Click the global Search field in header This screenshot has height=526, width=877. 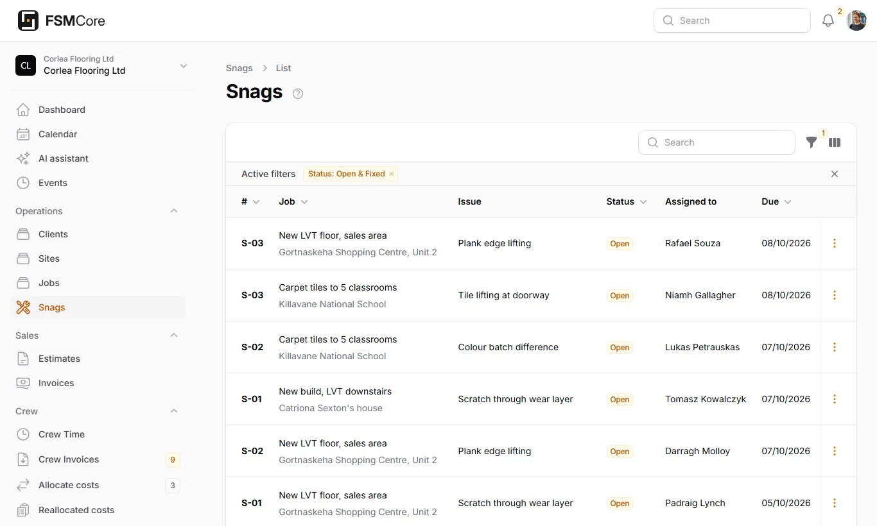pos(732,21)
